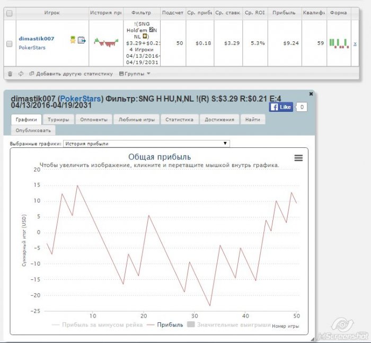Screen dimensions: 371x343
Task: Click the form bars mini chart
Action: pos(339,43)
